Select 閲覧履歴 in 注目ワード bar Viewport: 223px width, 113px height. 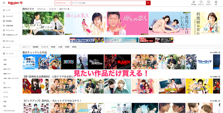coord(35,47)
